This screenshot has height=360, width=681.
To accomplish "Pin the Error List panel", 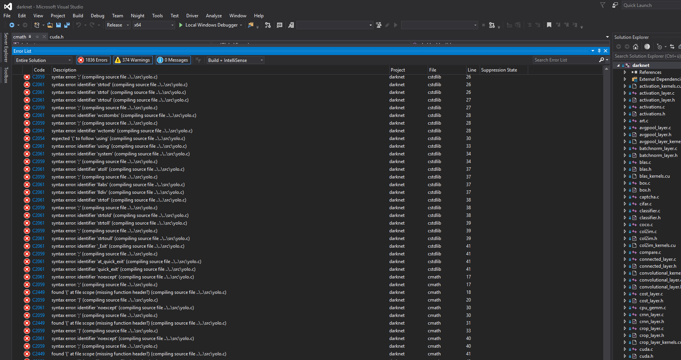I will click(599, 51).
